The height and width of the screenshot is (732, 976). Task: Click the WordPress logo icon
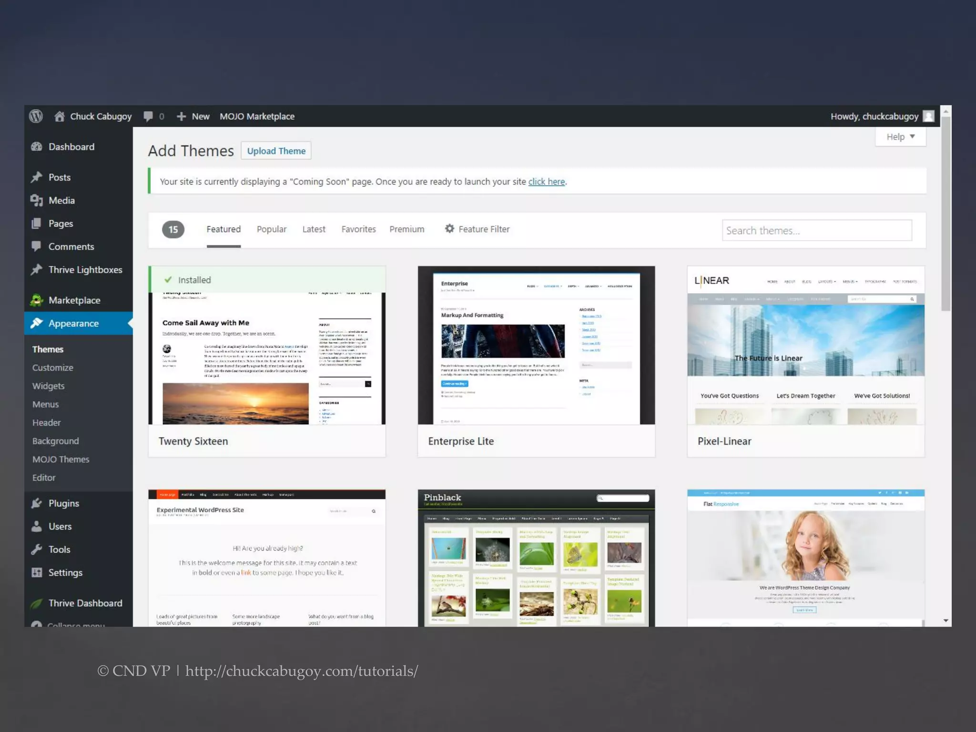click(36, 116)
